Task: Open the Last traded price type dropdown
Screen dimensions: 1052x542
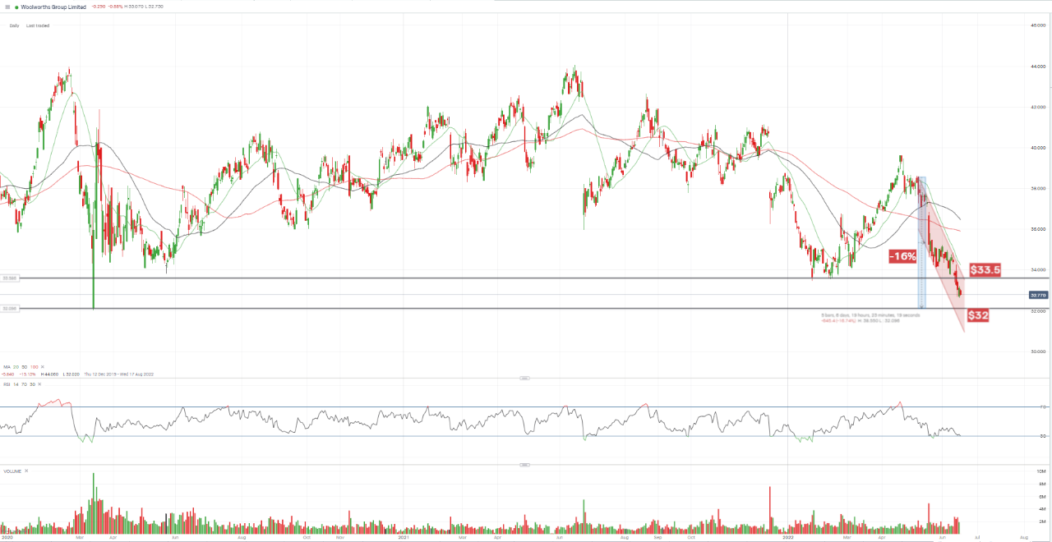Action: tap(37, 25)
